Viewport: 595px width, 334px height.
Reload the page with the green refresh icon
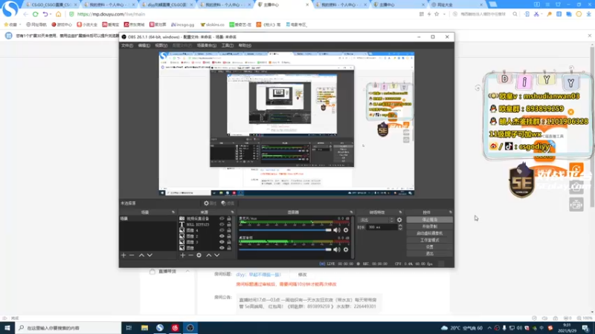pyautogui.click(x=35, y=14)
